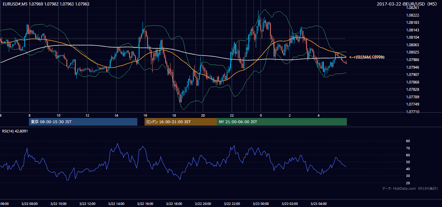Viewport: 442px width, 207px height.
Task: Click the 2017-03-22 のEUR/USD (M5) title
Action: click(x=407, y=4)
